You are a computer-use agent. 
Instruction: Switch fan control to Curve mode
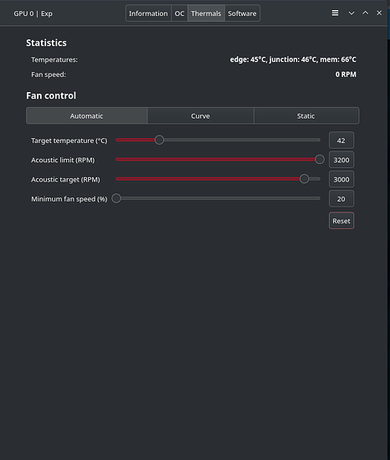(200, 116)
